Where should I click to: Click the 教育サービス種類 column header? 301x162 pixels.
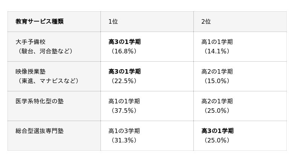40,21
